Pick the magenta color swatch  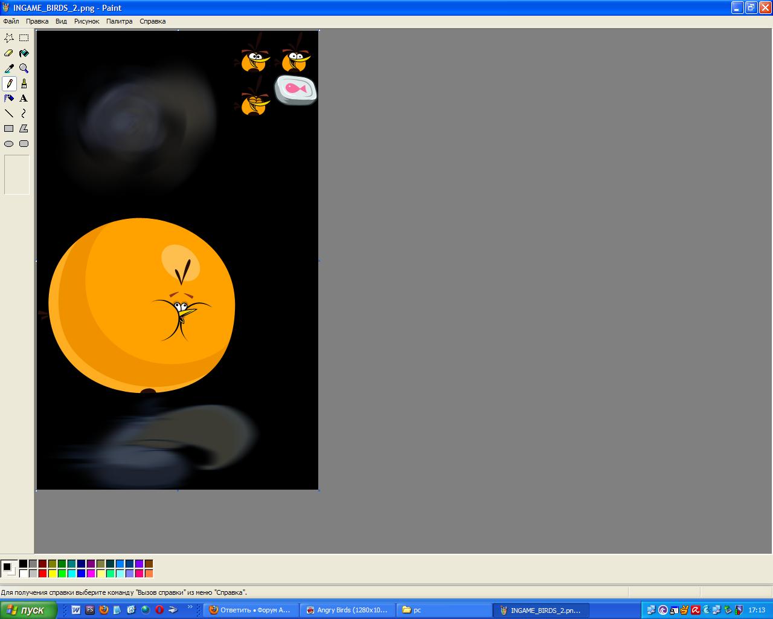point(91,574)
